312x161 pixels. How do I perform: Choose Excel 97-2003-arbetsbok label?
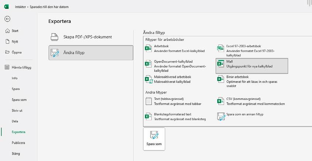pos(243,46)
